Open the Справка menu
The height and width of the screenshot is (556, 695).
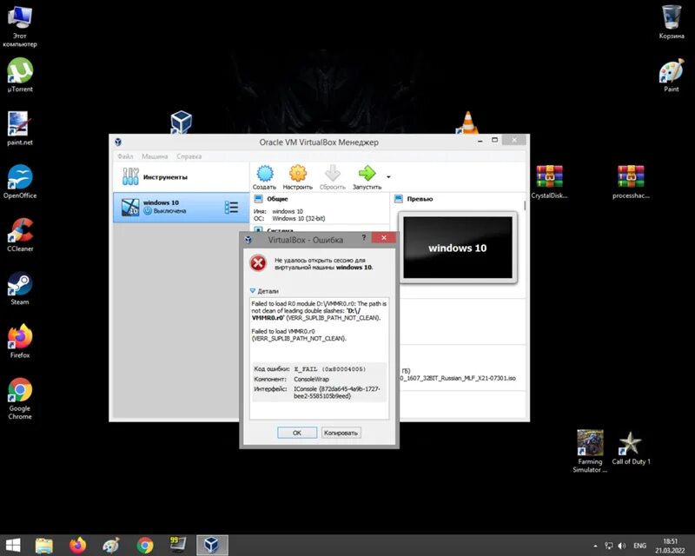(x=189, y=156)
